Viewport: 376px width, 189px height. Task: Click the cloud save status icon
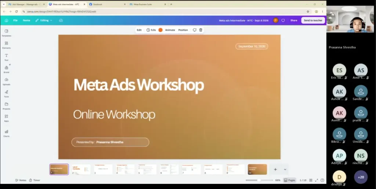pos(61,20)
